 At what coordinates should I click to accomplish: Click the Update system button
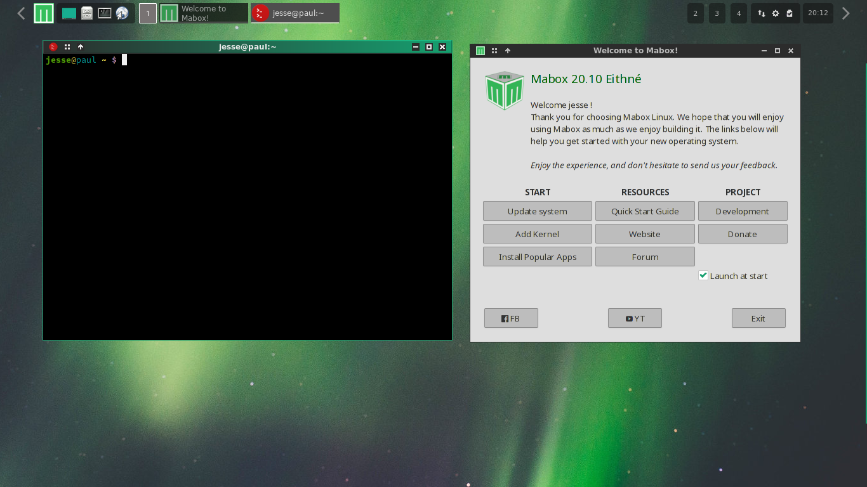(538, 211)
